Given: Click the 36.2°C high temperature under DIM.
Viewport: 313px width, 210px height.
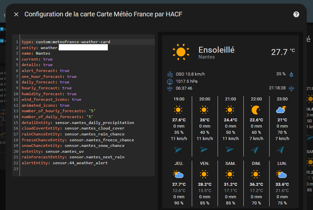Looking at the screenshot, I should pos(256,184).
